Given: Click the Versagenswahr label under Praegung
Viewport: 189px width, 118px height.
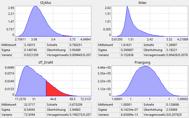Looking at the screenshot, I should [153, 115].
